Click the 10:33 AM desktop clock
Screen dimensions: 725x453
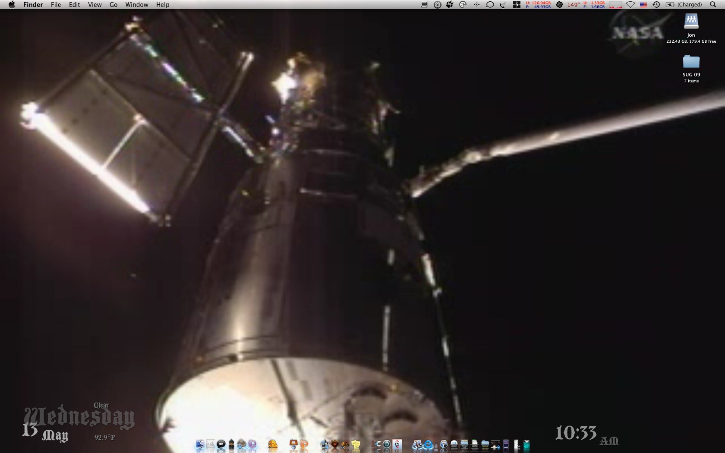tap(586, 434)
